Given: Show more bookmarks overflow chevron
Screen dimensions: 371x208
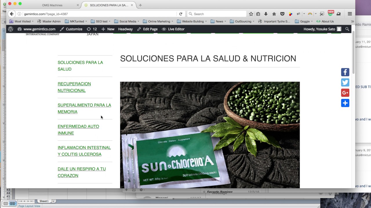Looking at the screenshot, I should 352,21.
